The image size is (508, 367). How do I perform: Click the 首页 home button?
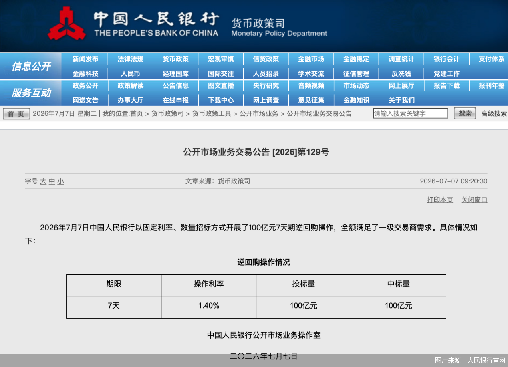click(16, 114)
